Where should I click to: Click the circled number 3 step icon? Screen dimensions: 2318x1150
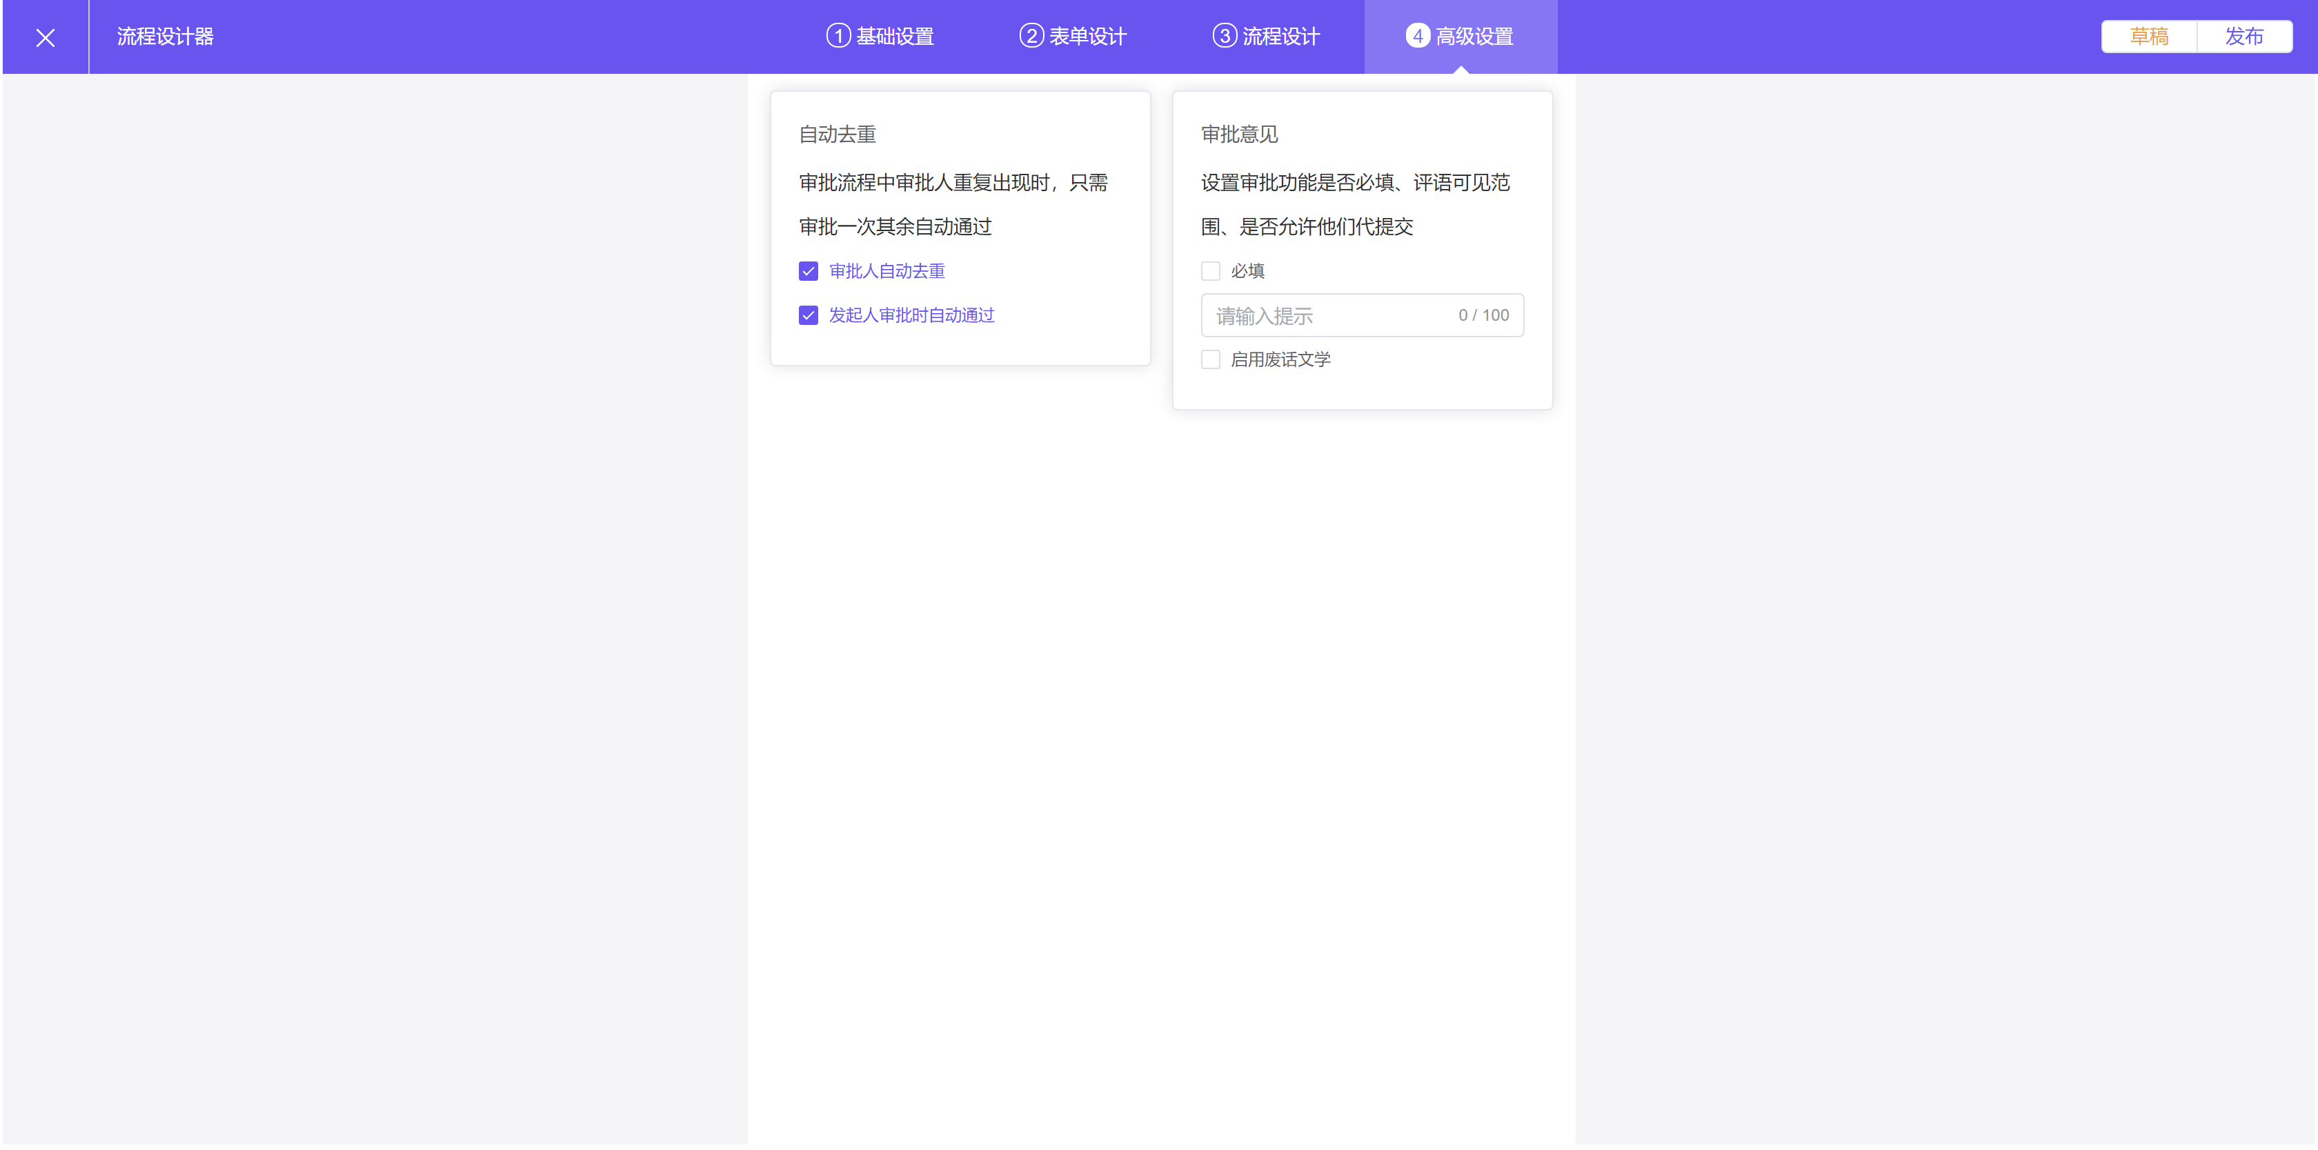(x=1224, y=36)
